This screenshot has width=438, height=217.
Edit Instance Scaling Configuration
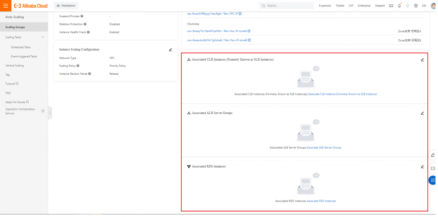(171, 50)
